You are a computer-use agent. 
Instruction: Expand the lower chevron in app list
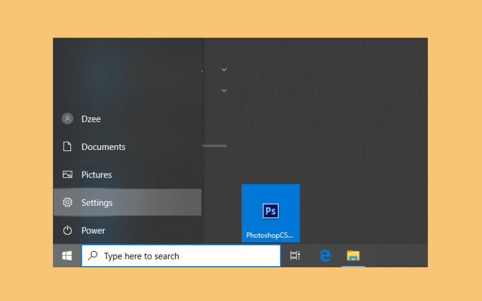tap(224, 91)
